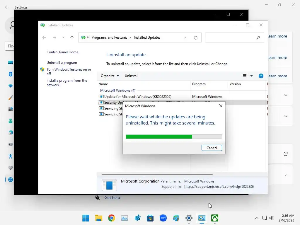
Task: Open the Organize dropdown menu
Action: pyautogui.click(x=110, y=76)
